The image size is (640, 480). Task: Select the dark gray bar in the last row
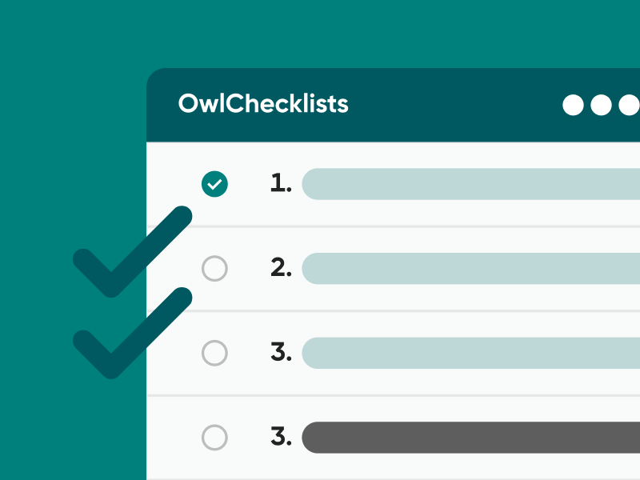(470, 438)
